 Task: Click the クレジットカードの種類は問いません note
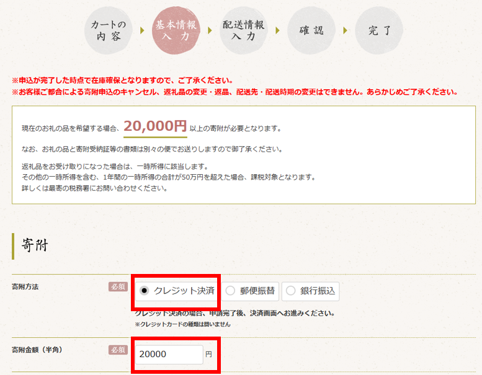click(182, 324)
